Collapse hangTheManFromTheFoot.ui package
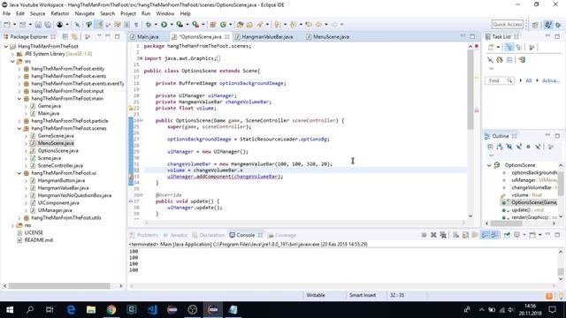The height and width of the screenshot is (318, 566). click(19, 173)
